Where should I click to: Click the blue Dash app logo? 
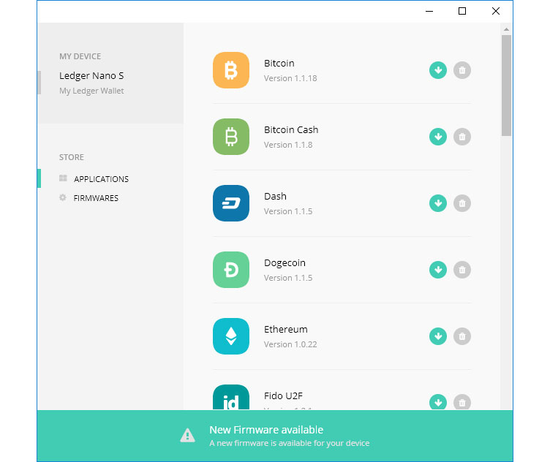click(x=231, y=203)
